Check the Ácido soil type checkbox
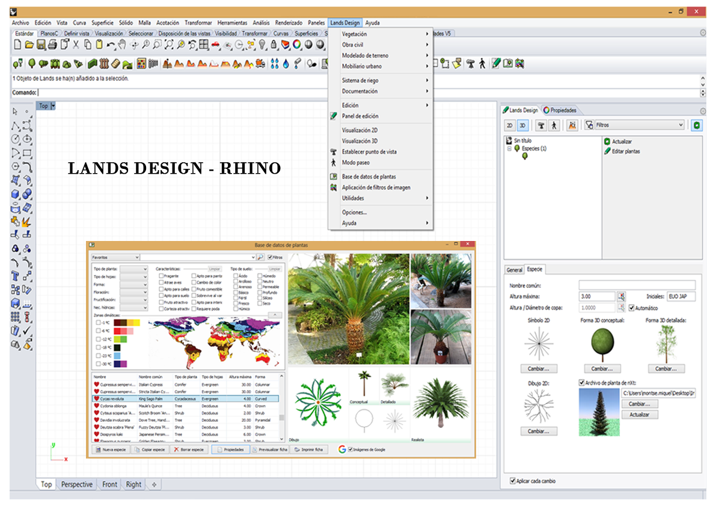Screen dimensions: 716x506 tap(236, 276)
